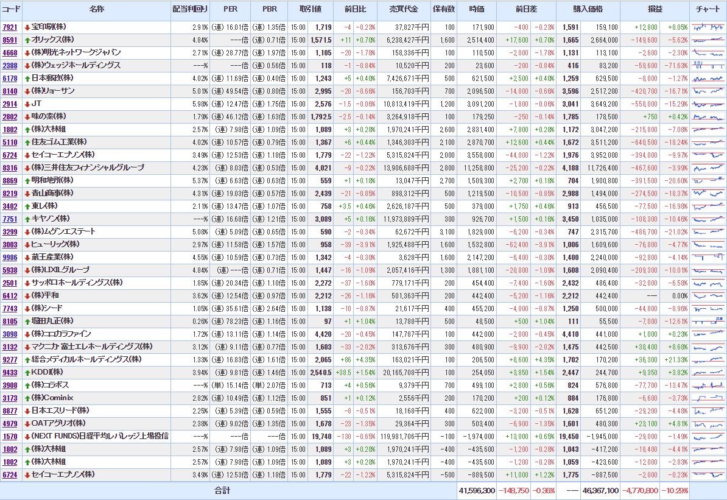The image size is (727, 500).
Task: Click the up arrow icon beside 東レ(株)
Action: [27, 206]
